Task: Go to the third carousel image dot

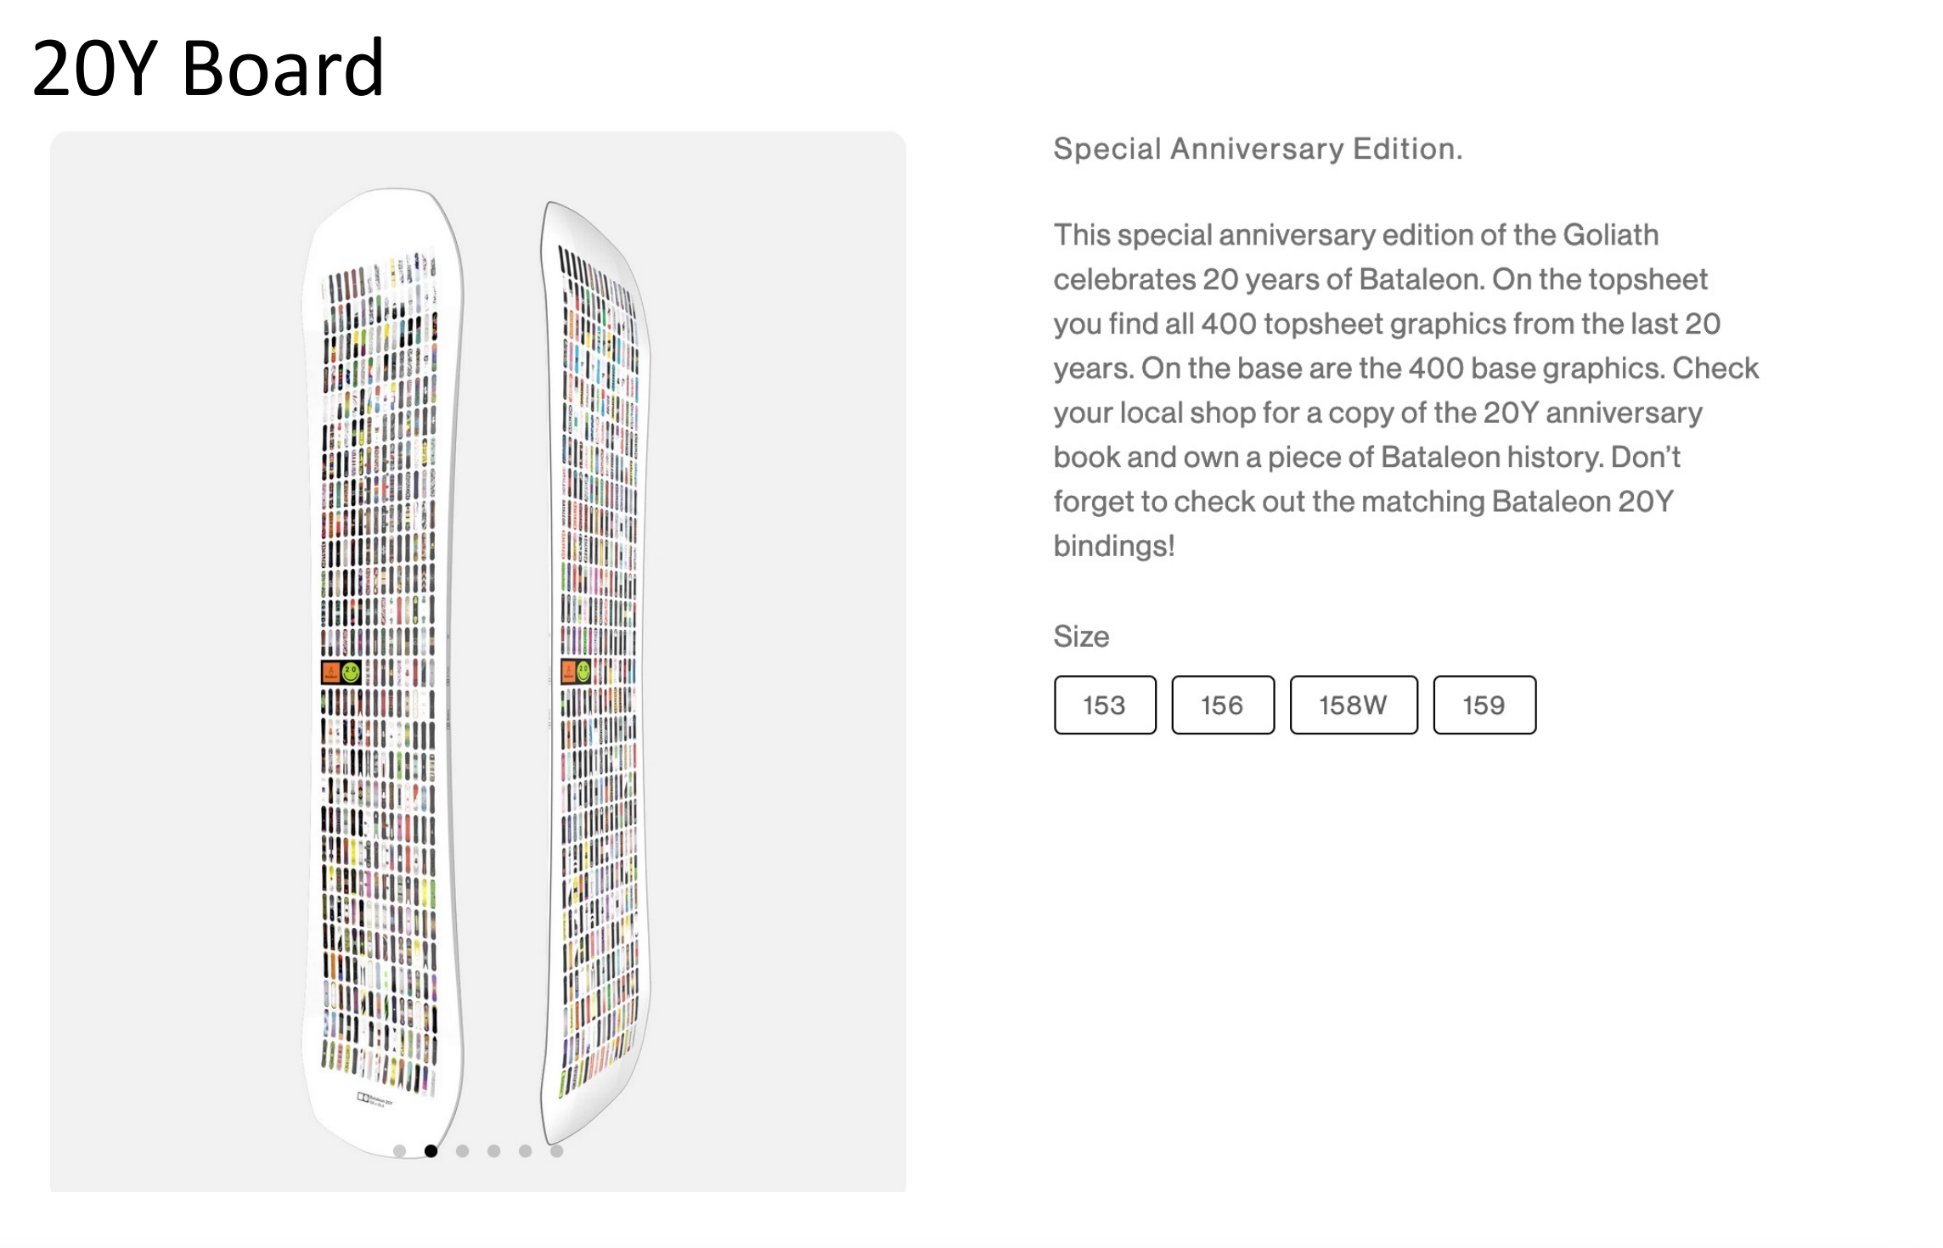Action: pyautogui.click(x=463, y=1151)
